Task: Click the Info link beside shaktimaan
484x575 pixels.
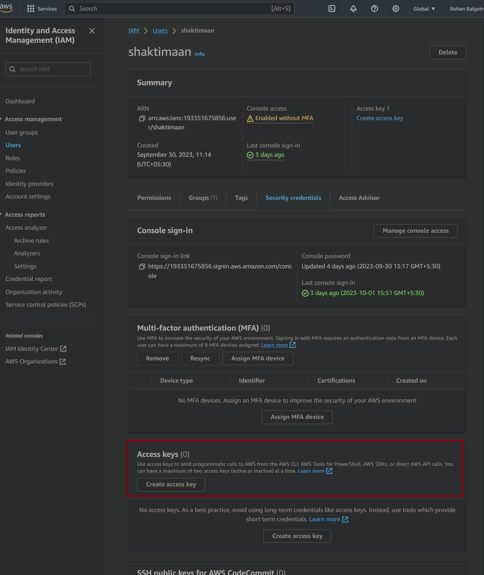Action: coord(200,54)
